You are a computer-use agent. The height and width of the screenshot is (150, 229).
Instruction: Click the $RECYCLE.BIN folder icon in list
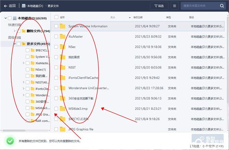(x=63, y=119)
